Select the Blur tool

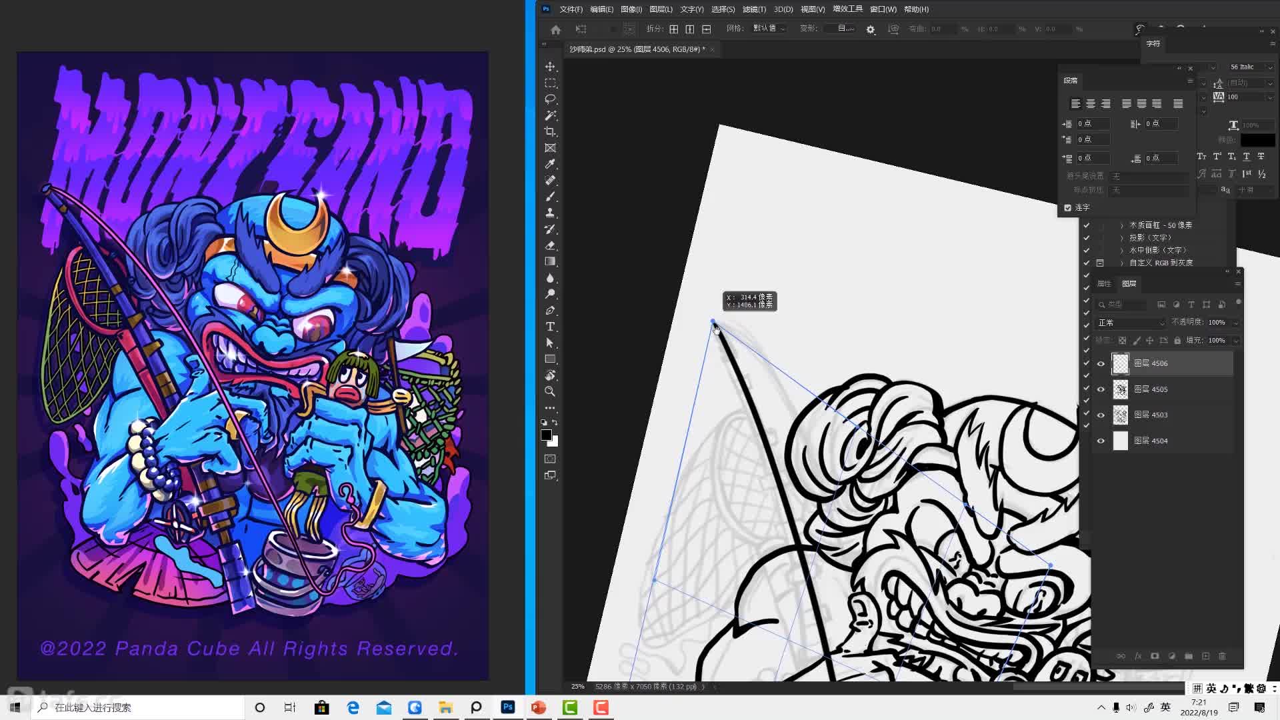pyautogui.click(x=550, y=277)
